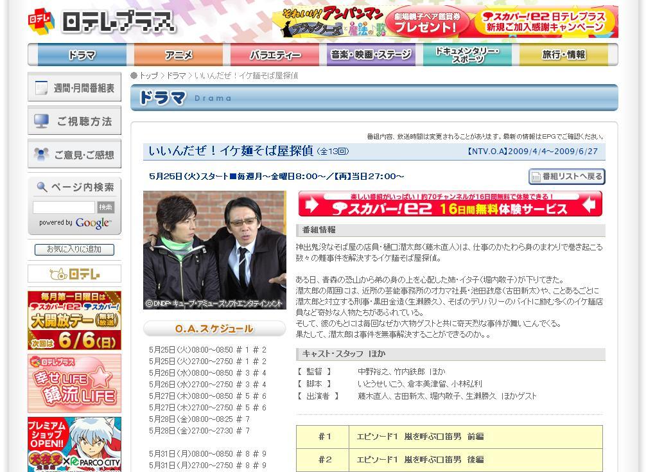
Task: Click the 【NTV.O.A】2009/4/4~2009/6/27 text
Action: [532, 151]
